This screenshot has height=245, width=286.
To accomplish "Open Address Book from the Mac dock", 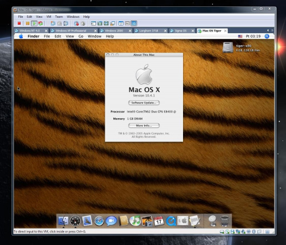I will pyautogui.click(x=124, y=221).
